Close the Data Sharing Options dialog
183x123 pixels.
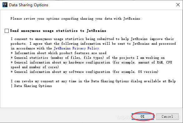tap(178, 5)
